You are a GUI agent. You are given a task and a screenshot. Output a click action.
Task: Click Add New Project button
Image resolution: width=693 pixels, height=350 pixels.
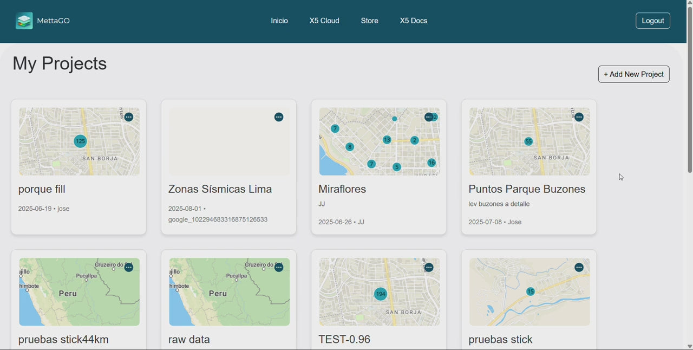pyautogui.click(x=633, y=74)
